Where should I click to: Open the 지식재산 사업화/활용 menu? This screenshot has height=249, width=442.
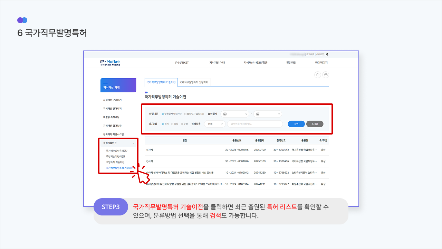point(255,63)
